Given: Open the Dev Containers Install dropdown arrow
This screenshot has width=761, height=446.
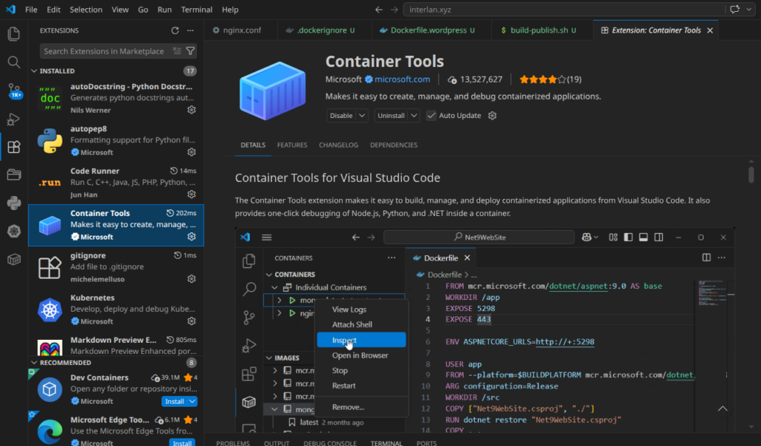Looking at the screenshot, I should click(192, 401).
